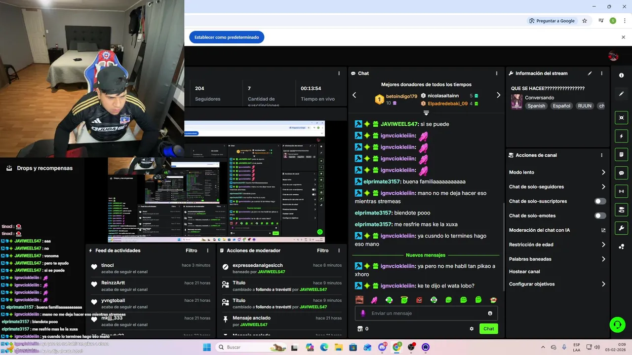This screenshot has height=355, width=632.
Task: Open the stats panel three-dot menu
Action: tap(339, 73)
